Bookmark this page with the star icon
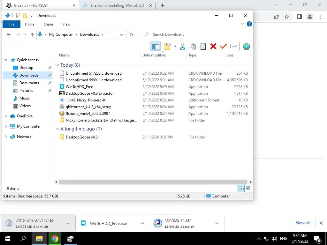The width and height of the screenshot is (327, 245). point(287,17)
